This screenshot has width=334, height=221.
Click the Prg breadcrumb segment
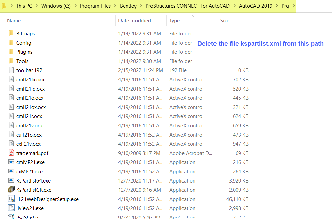click(285, 6)
